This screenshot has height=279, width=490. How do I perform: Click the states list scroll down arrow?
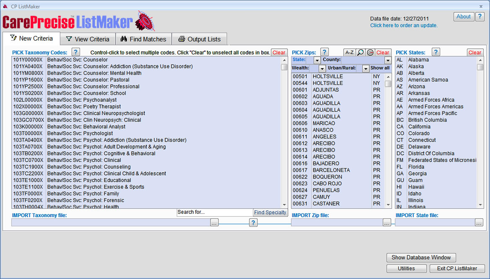point(480,205)
